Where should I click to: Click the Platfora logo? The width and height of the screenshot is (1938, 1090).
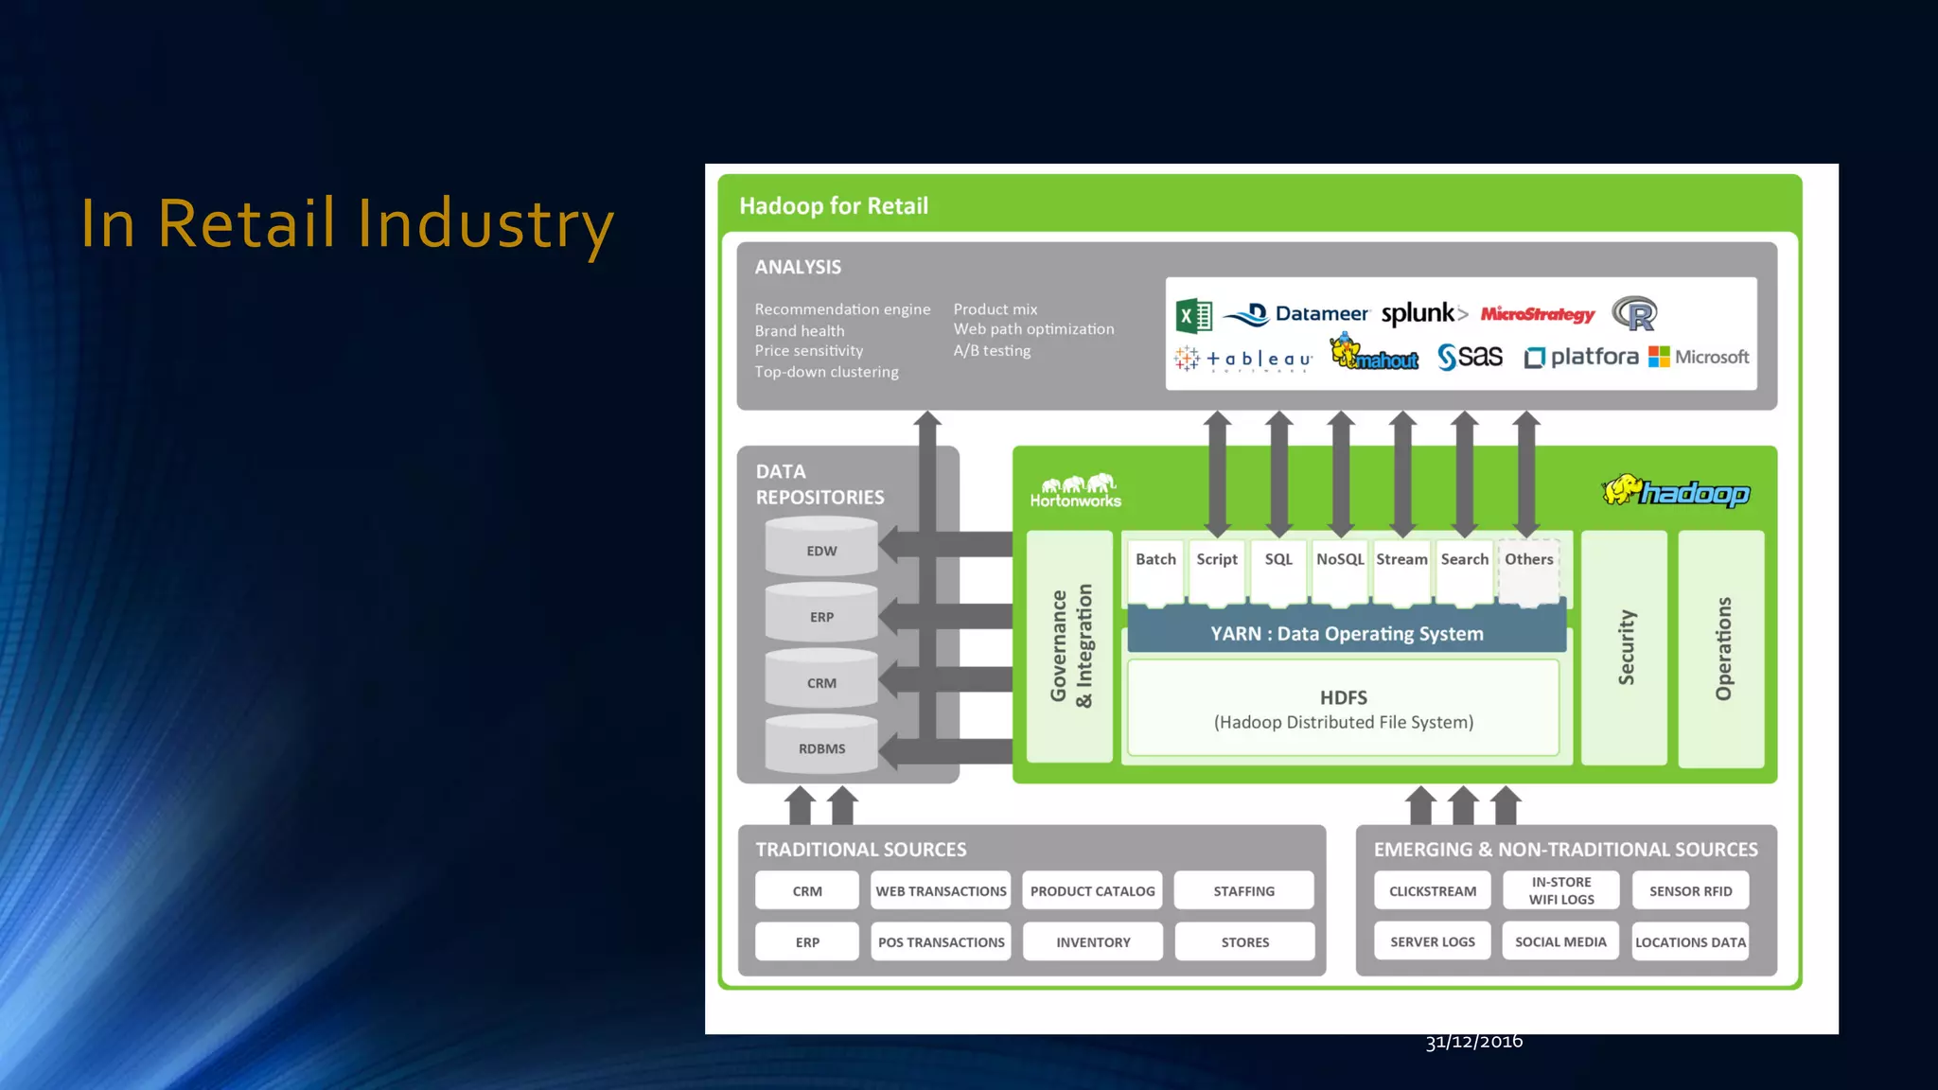click(x=1581, y=357)
